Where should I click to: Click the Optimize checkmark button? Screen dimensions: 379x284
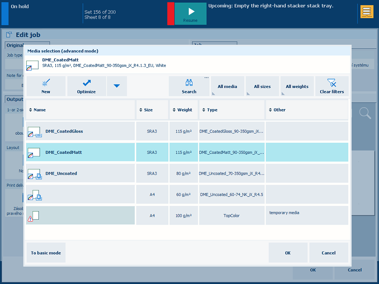coord(87,86)
